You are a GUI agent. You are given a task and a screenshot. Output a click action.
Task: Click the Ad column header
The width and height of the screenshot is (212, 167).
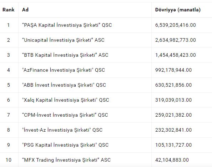point(25,10)
